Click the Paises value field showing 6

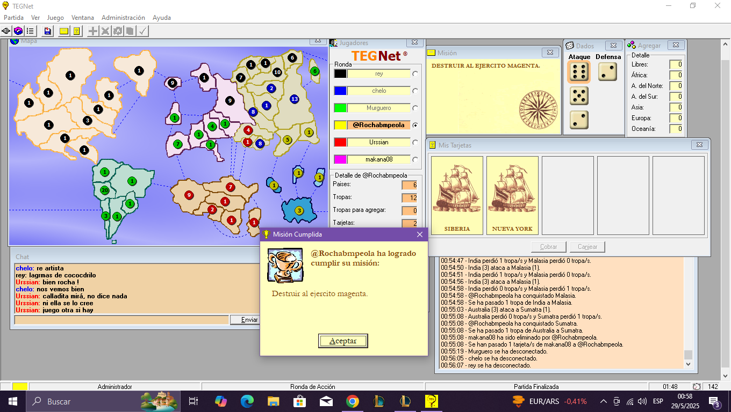pos(410,185)
